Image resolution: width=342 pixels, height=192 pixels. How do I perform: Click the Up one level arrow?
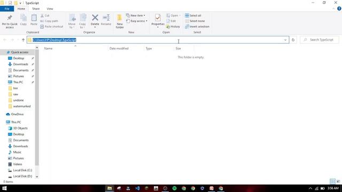pos(23,40)
